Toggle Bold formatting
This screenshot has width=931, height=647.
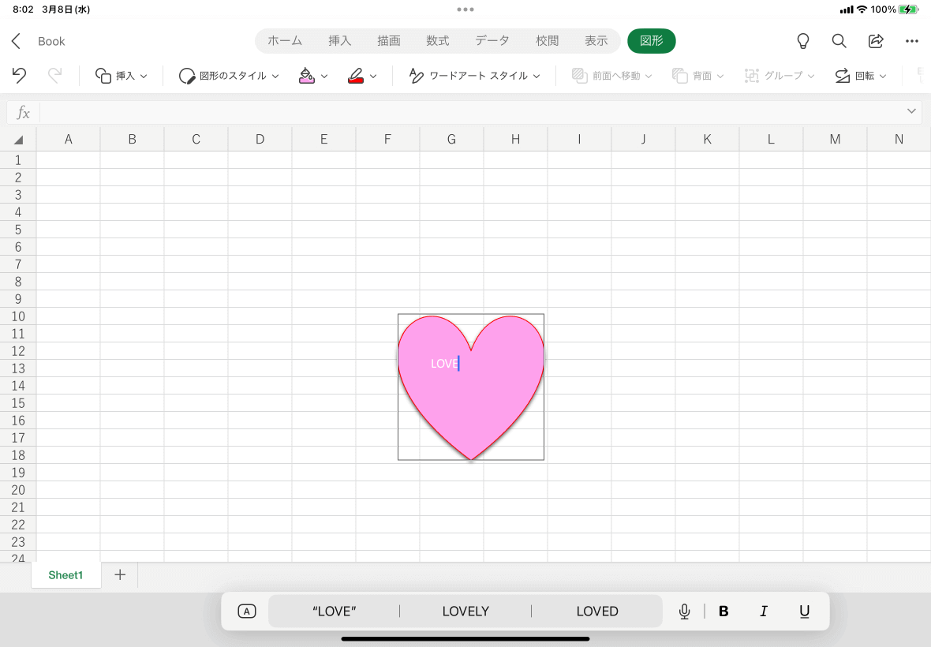(x=723, y=611)
